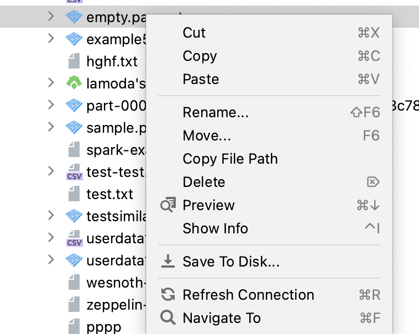Click the Refresh Connection arrows icon
419x334 pixels.
(167, 295)
